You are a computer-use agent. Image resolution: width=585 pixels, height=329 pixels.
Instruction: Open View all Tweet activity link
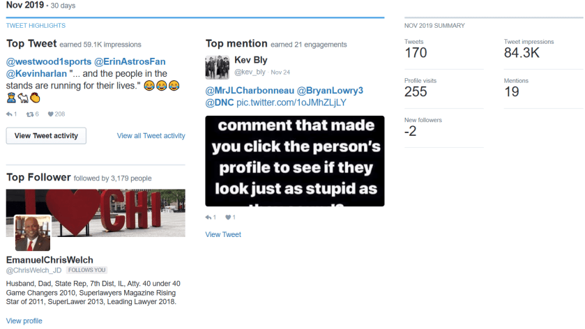[151, 136]
